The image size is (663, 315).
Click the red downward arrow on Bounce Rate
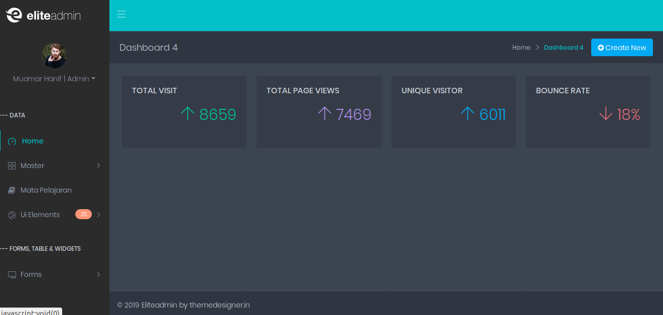pyautogui.click(x=605, y=114)
